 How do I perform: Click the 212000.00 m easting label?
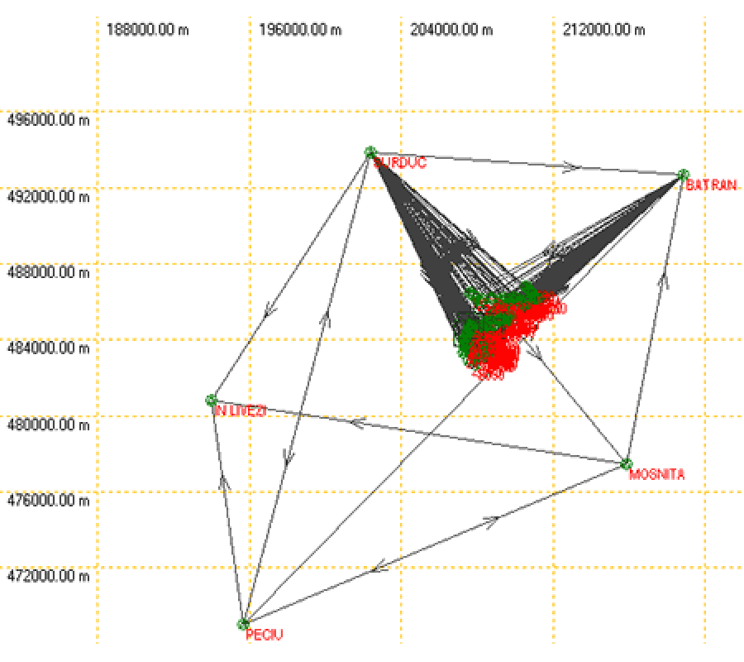coord(603,30)
